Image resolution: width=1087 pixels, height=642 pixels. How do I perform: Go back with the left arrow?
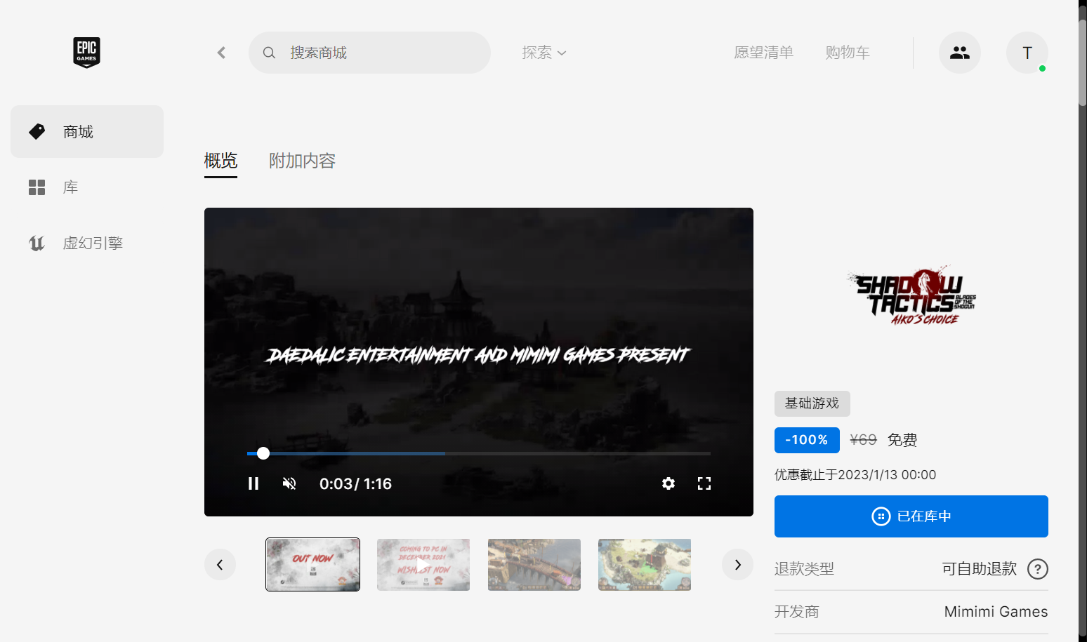(221, 53)
